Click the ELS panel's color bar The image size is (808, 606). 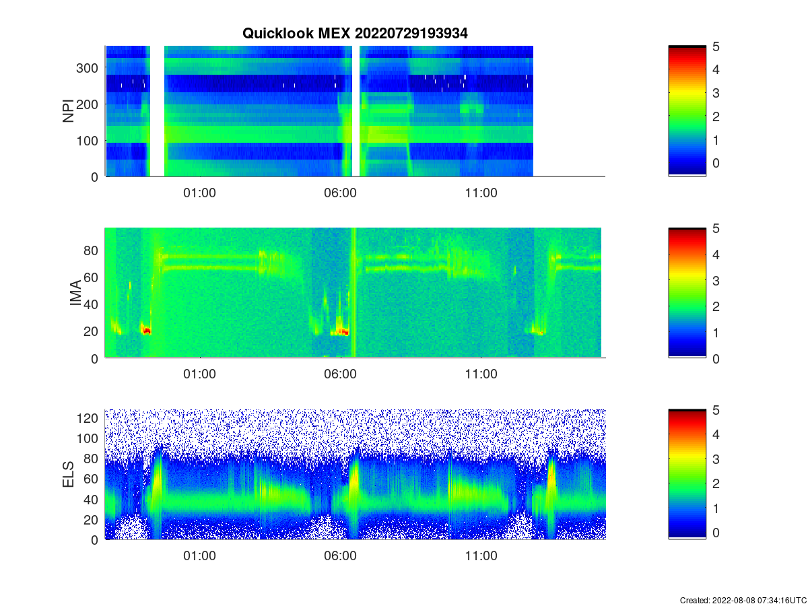687,475
